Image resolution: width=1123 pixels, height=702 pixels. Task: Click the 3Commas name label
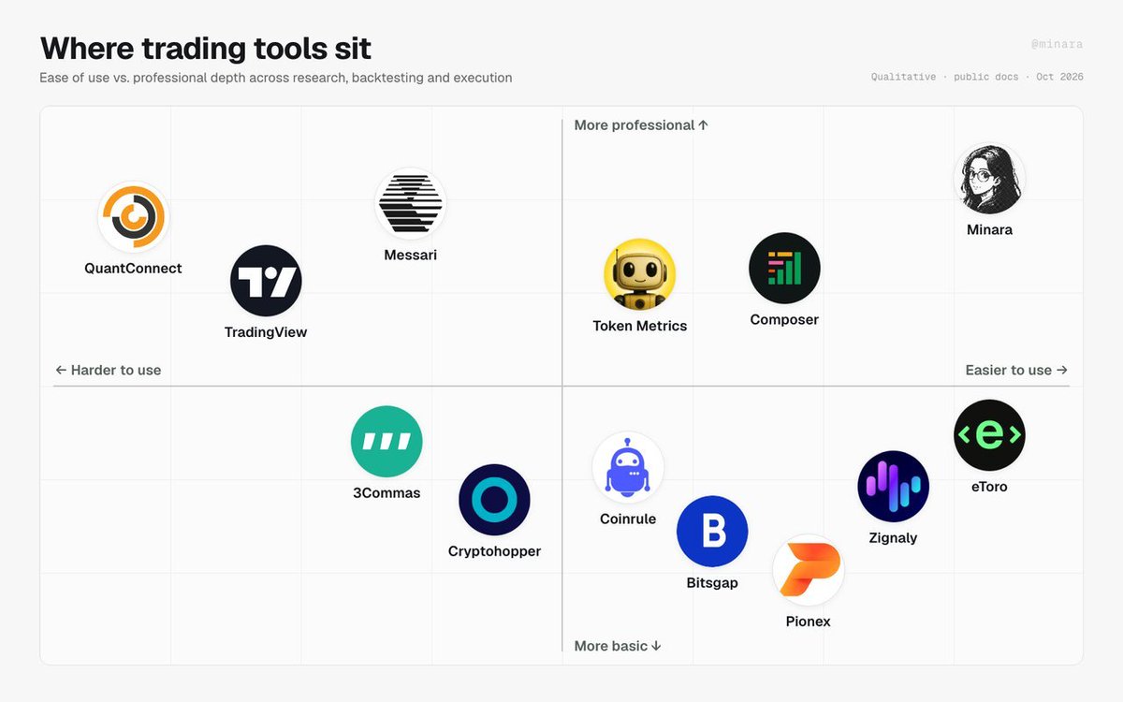coord(386,493)
